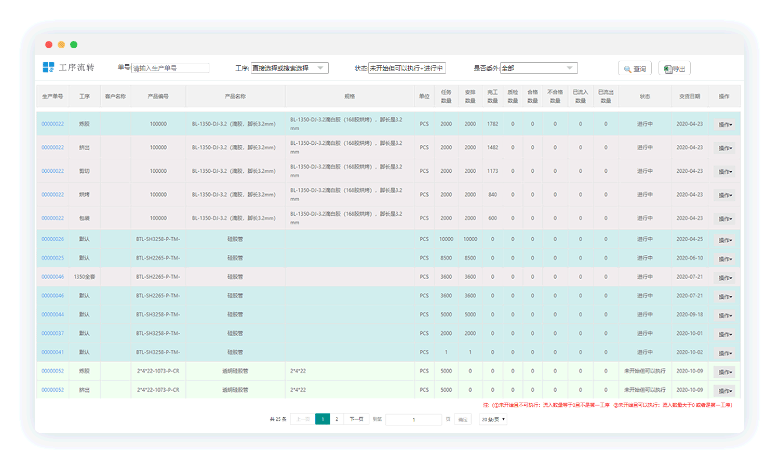Click the 到第 page number input box
Screen dimensions: 779x467
[x=413, y=419]
